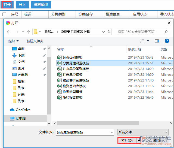Open 档案 folder in navigation pane
The width and height of the screenshot is (174, 148).
(x=21, y=81)
